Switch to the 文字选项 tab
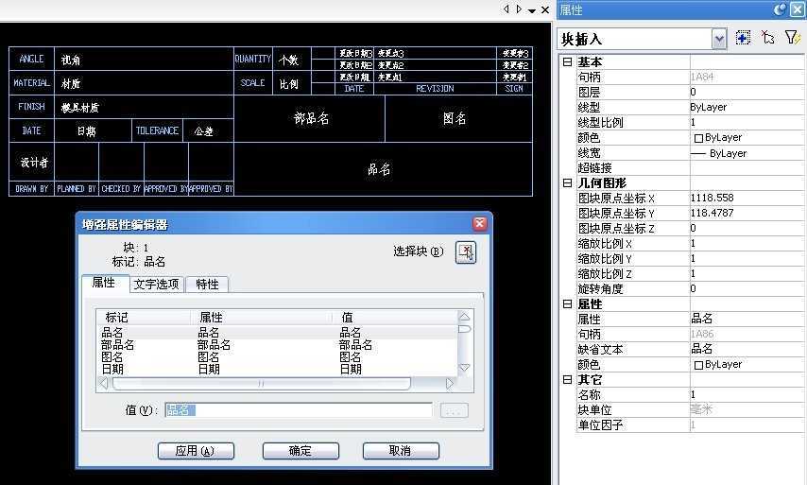807x485 pixels. 157,285
